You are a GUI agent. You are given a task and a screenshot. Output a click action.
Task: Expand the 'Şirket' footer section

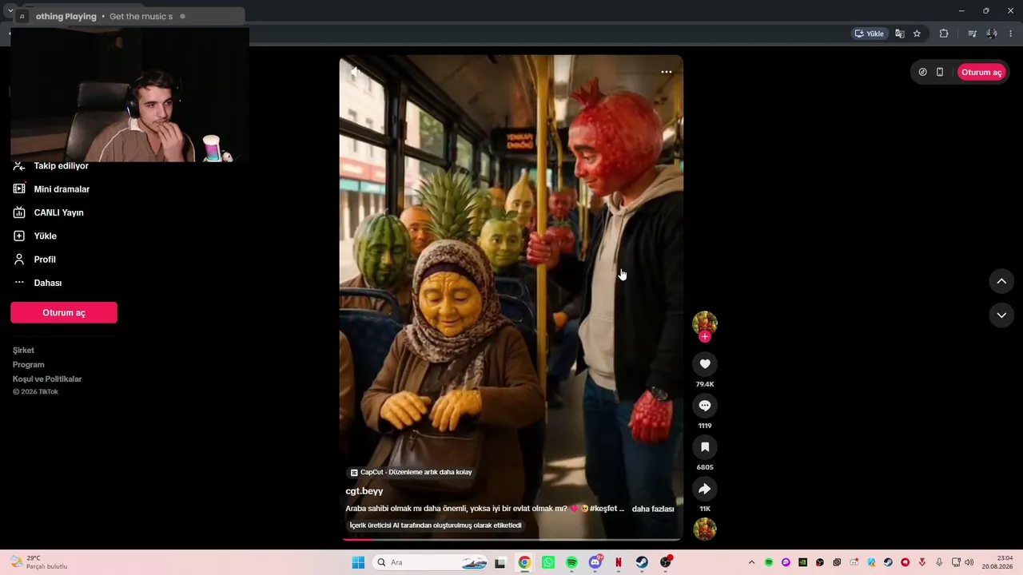[x=23, y=351]
